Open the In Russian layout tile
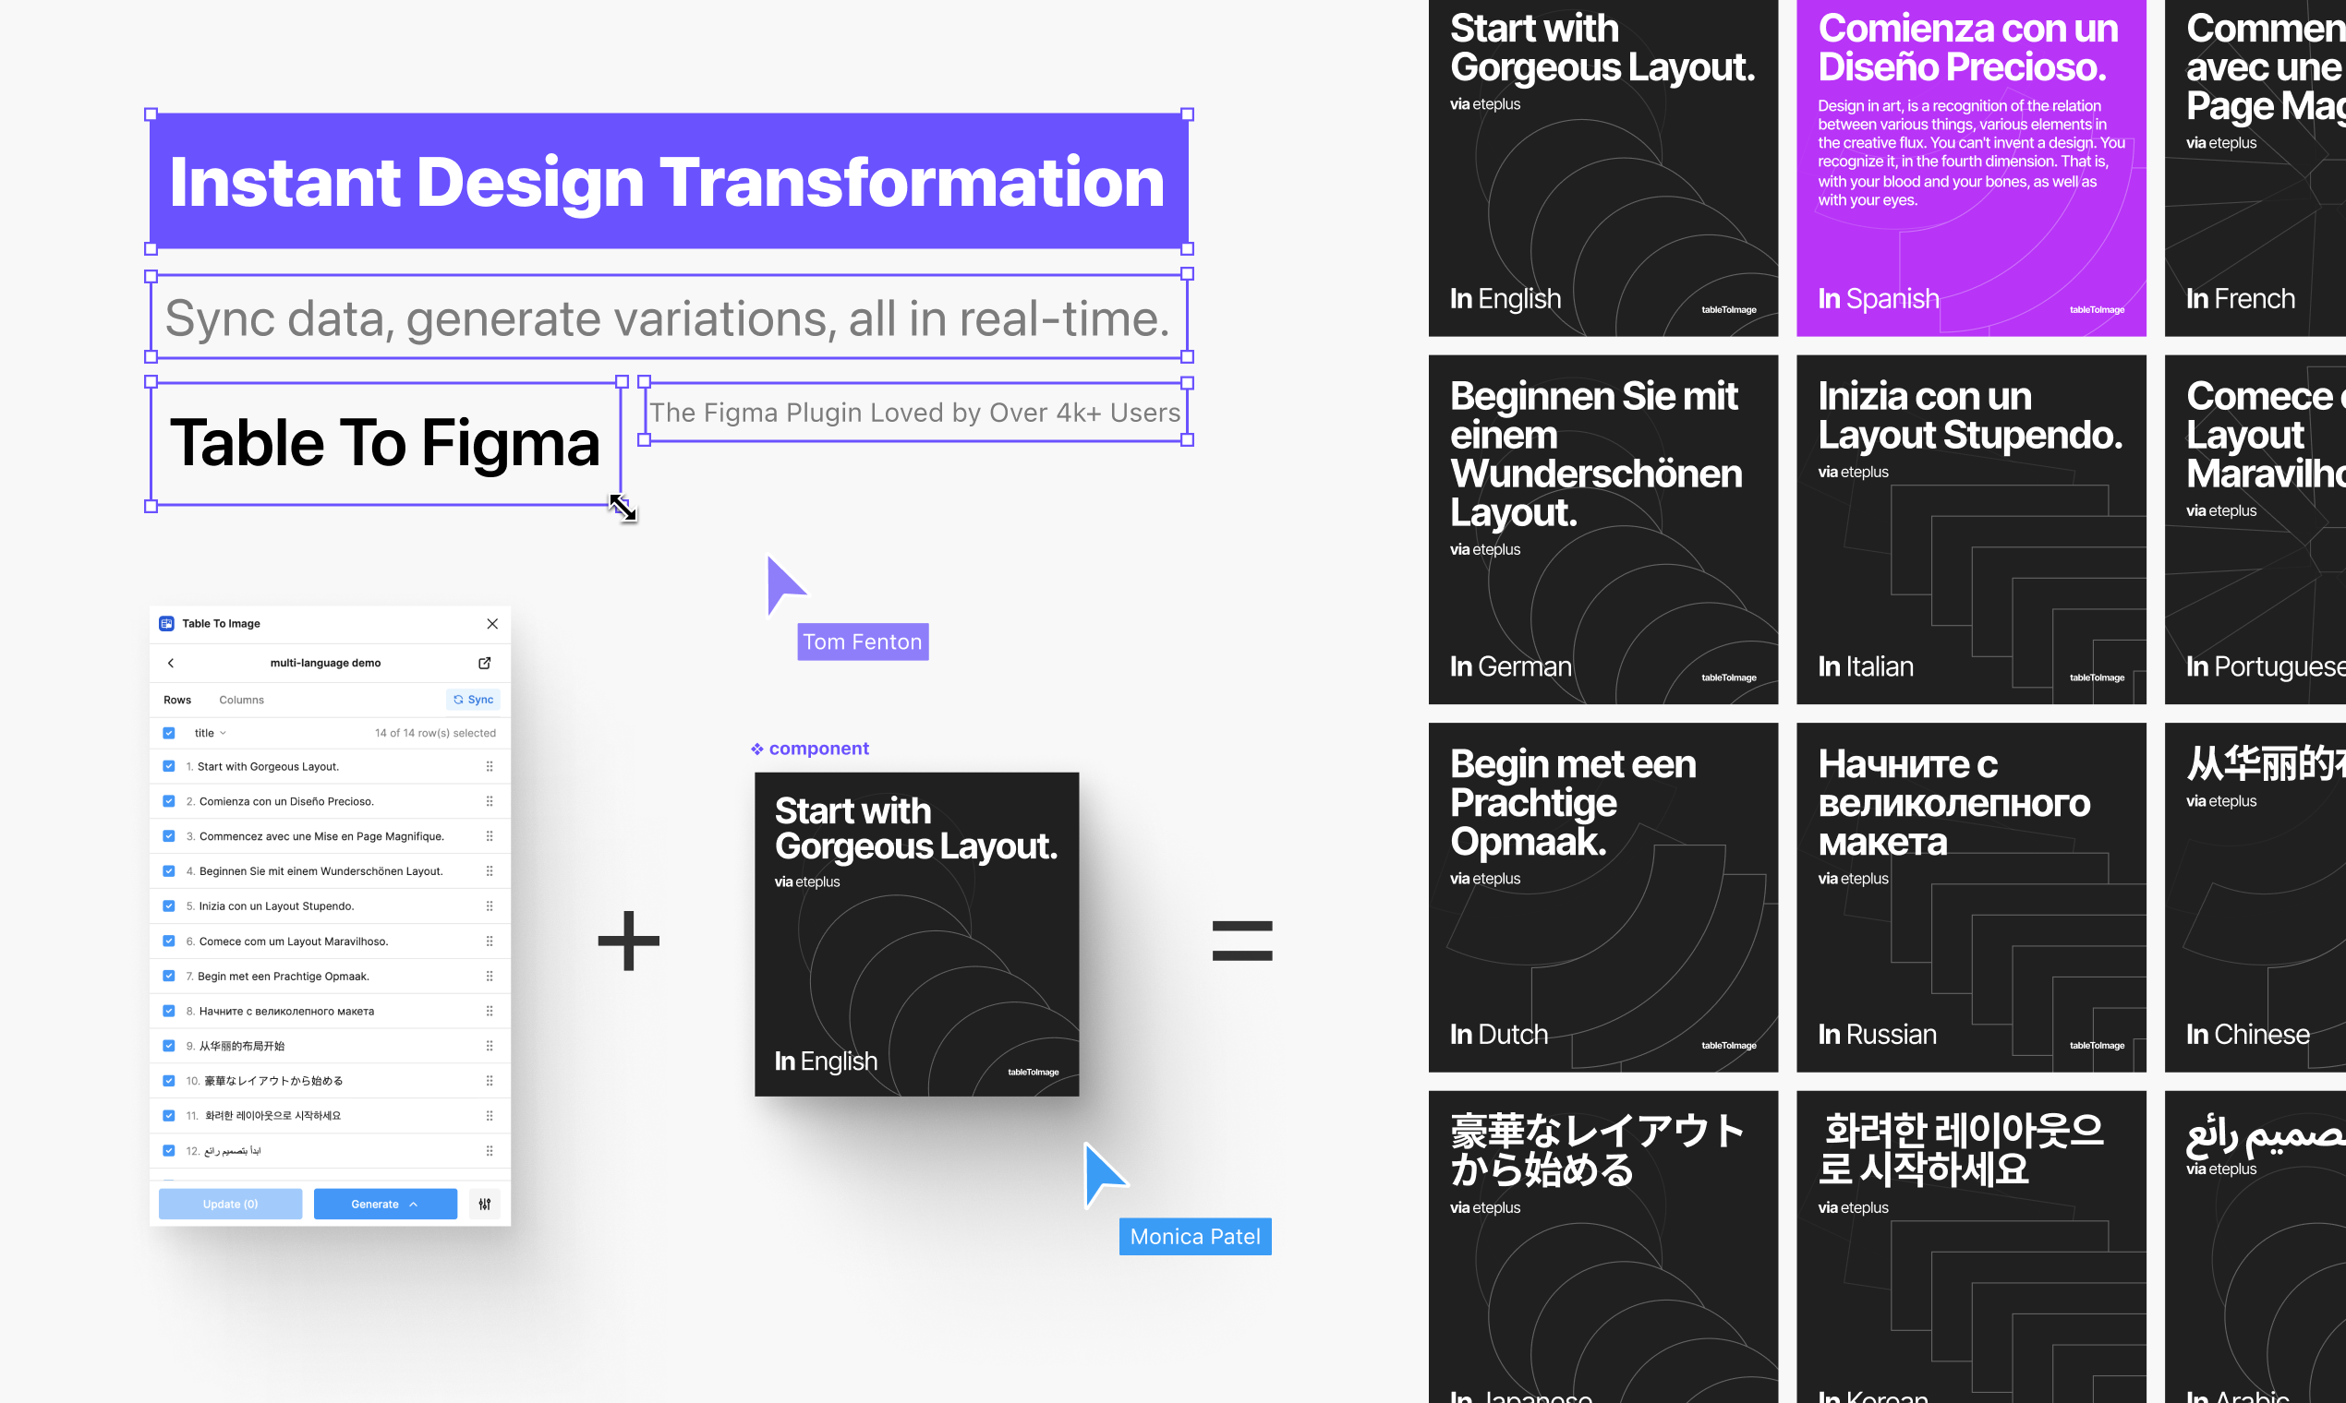This screenshot has height=1403, width=2346. pyautogui.click(x=1971, y=897)
